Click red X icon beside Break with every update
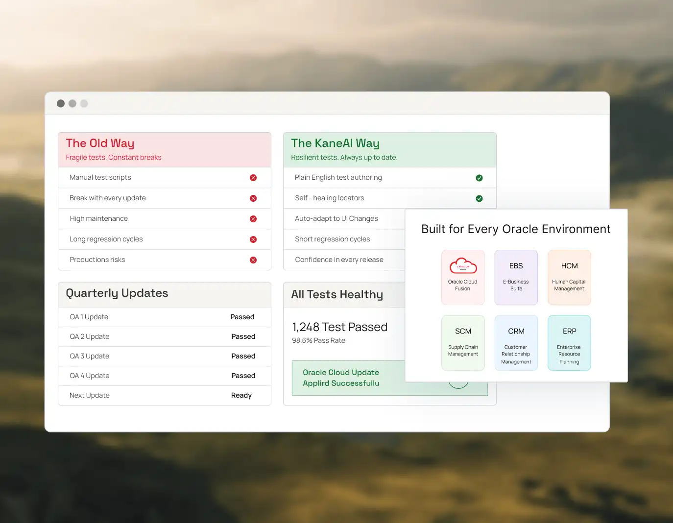The height and width of the screenshot is (523, 673). 253,198
